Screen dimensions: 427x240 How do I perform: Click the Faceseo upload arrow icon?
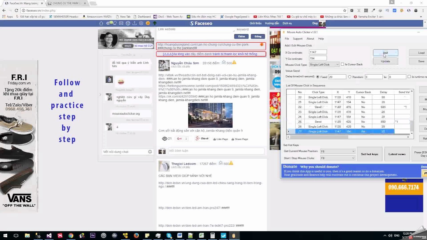(x=134, y=23)
